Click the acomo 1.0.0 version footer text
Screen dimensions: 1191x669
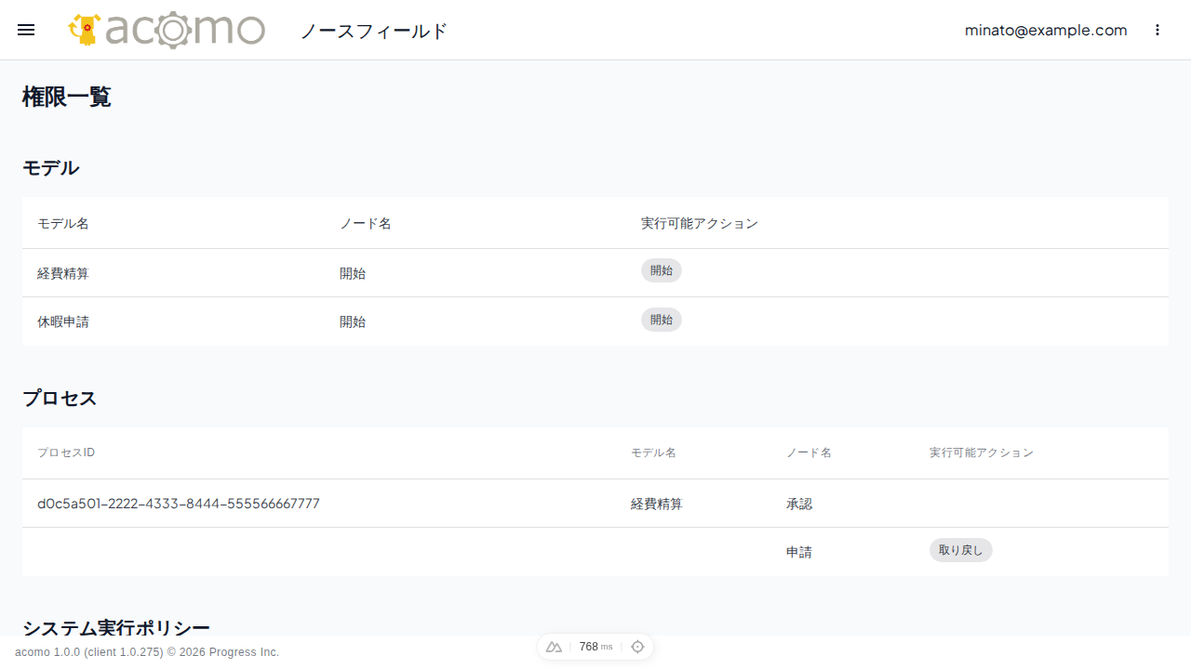(x=147, y=652)
